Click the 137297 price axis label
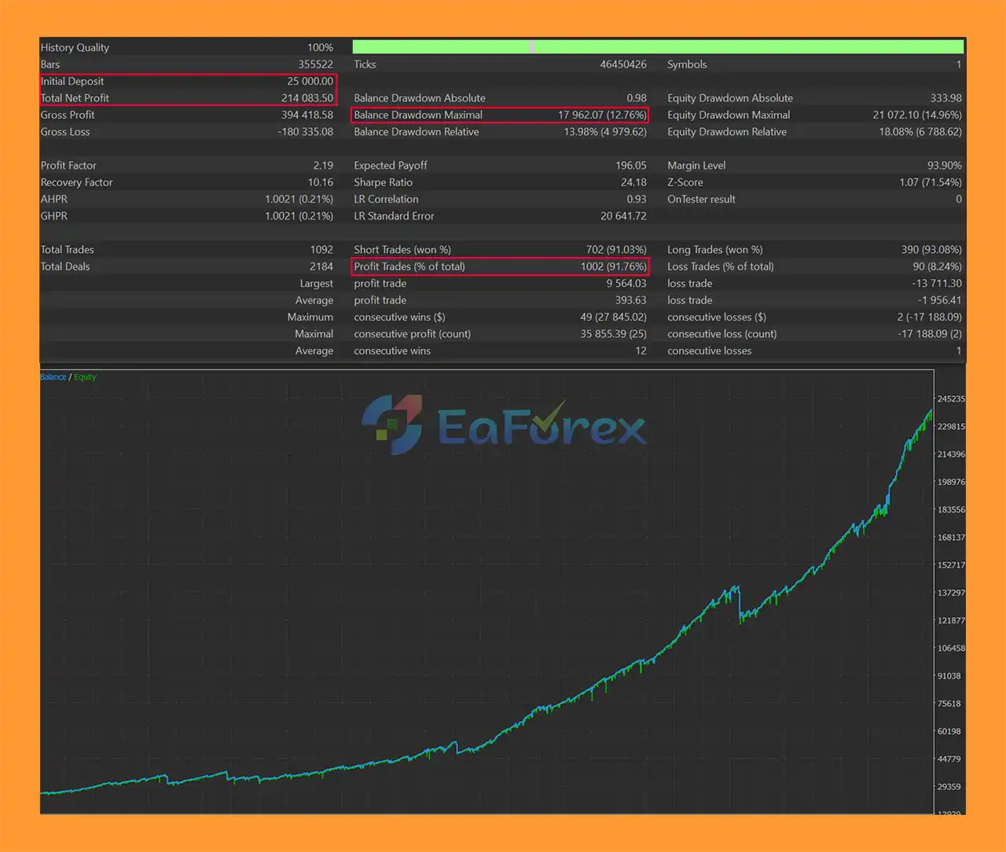Image resolution: width=1006 pixels, height=852 pixels. tap(950, 593)
